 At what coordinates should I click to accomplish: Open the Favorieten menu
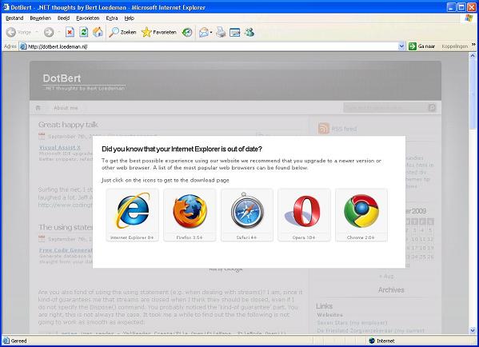tap(88, 18)
